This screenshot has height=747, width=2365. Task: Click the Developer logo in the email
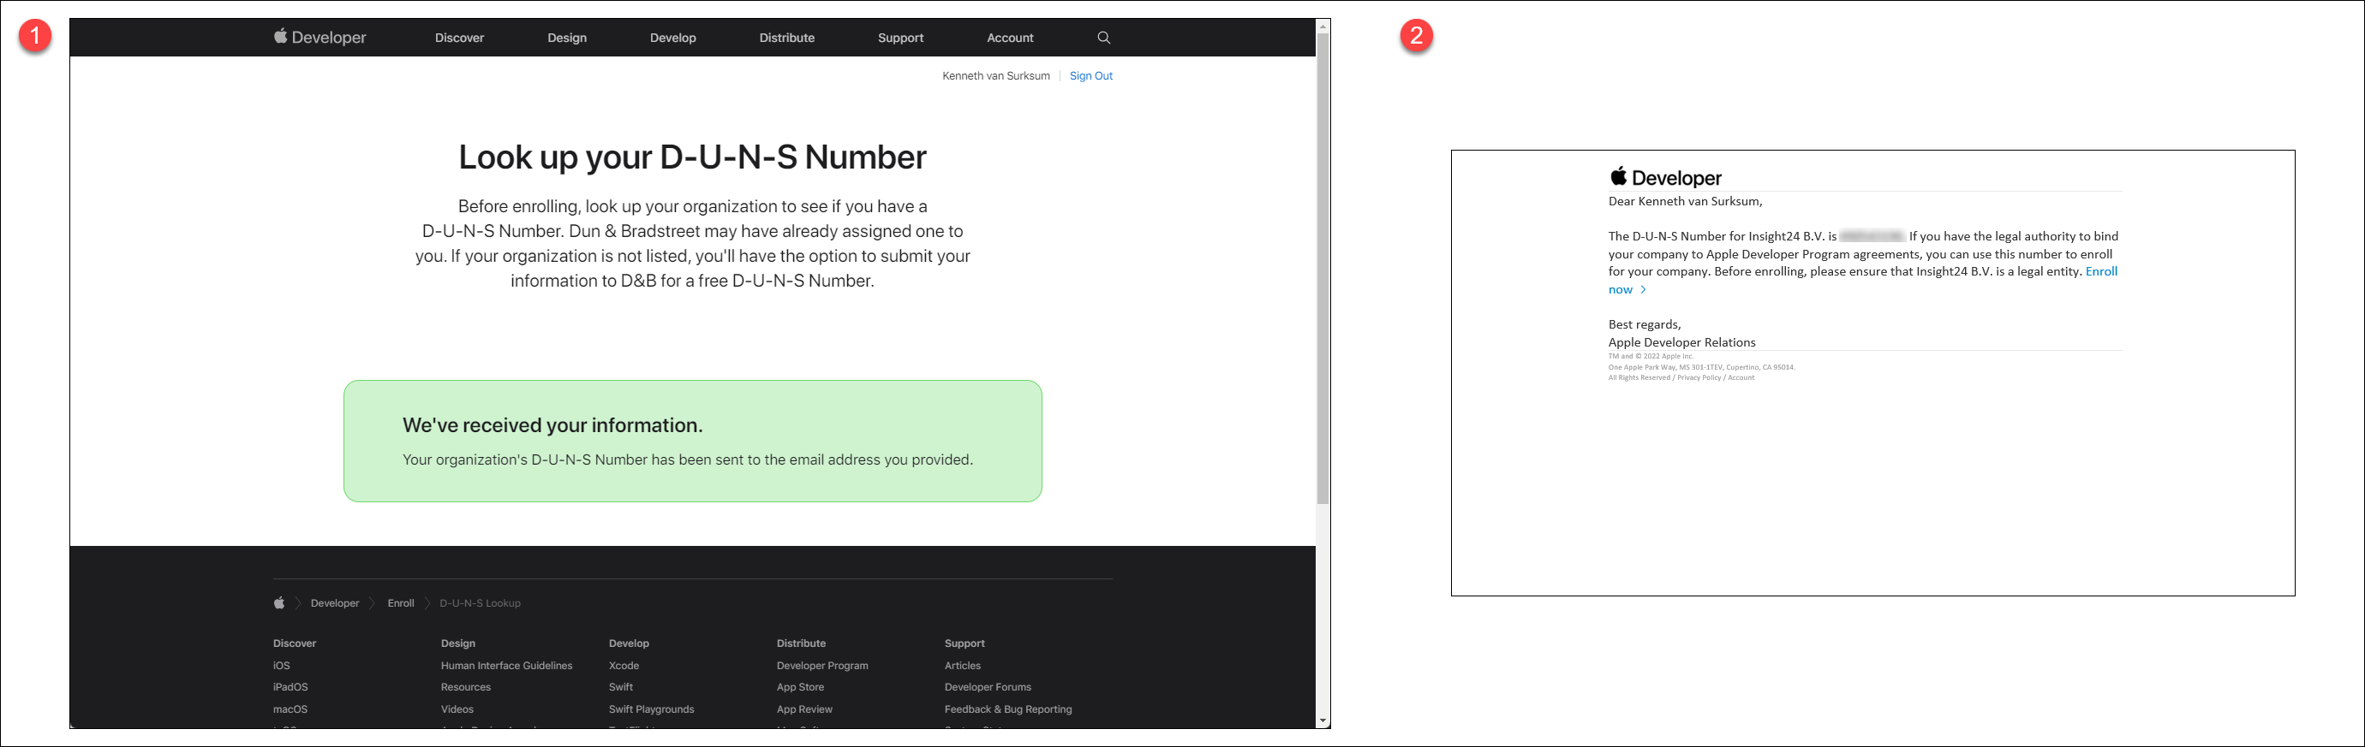pos(1665,178)
